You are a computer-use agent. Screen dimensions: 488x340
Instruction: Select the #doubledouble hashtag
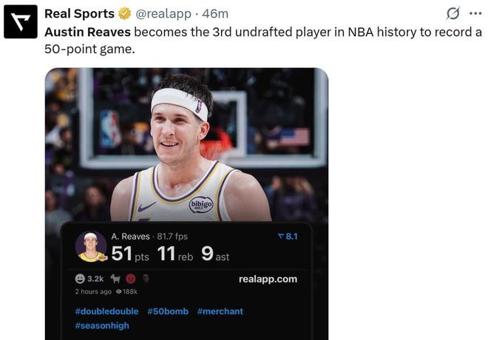[106, 311]
